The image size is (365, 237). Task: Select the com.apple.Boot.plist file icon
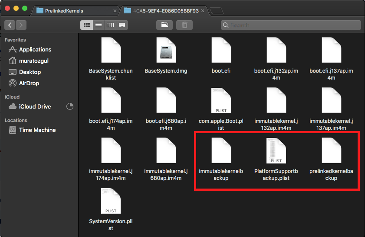(x=221, y=100)
